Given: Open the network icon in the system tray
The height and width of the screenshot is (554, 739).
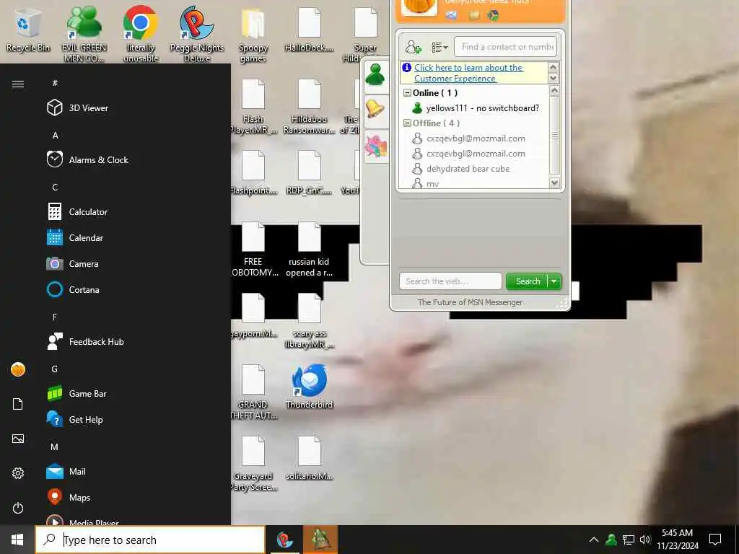Looking at the screenshot, I should coord(629,540).
